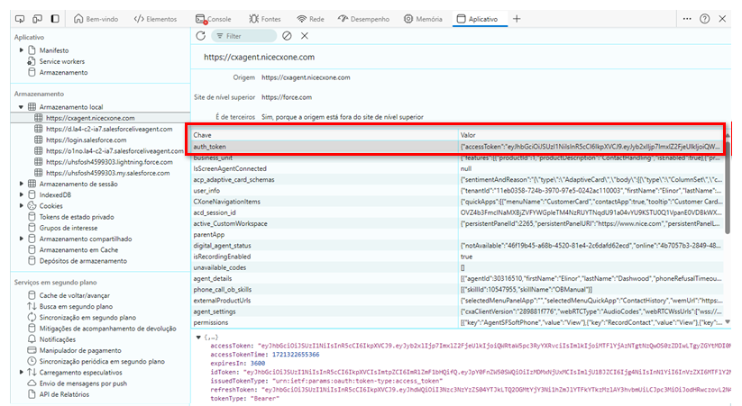
Task: Open the Bem-vindo tab
Action: click(96, 19)
